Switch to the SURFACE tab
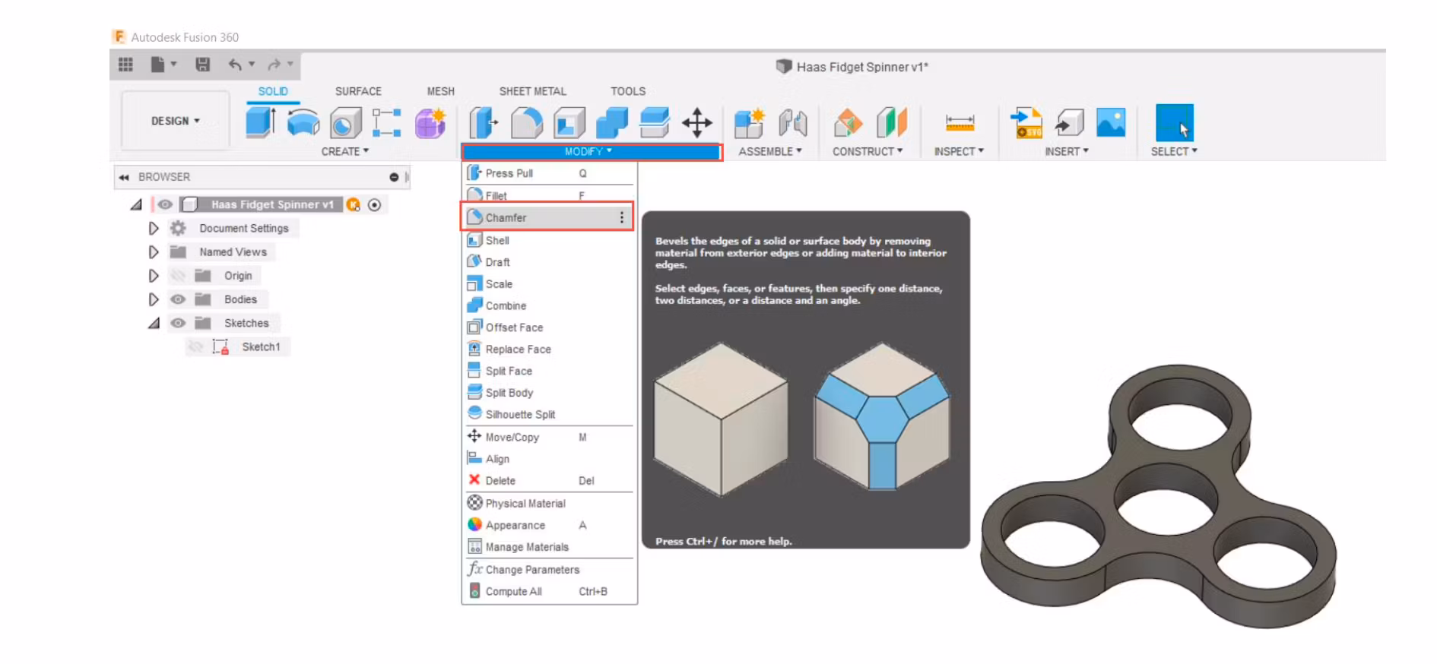The height and width of the screenshot is (664, 1437). click(358, 91)
